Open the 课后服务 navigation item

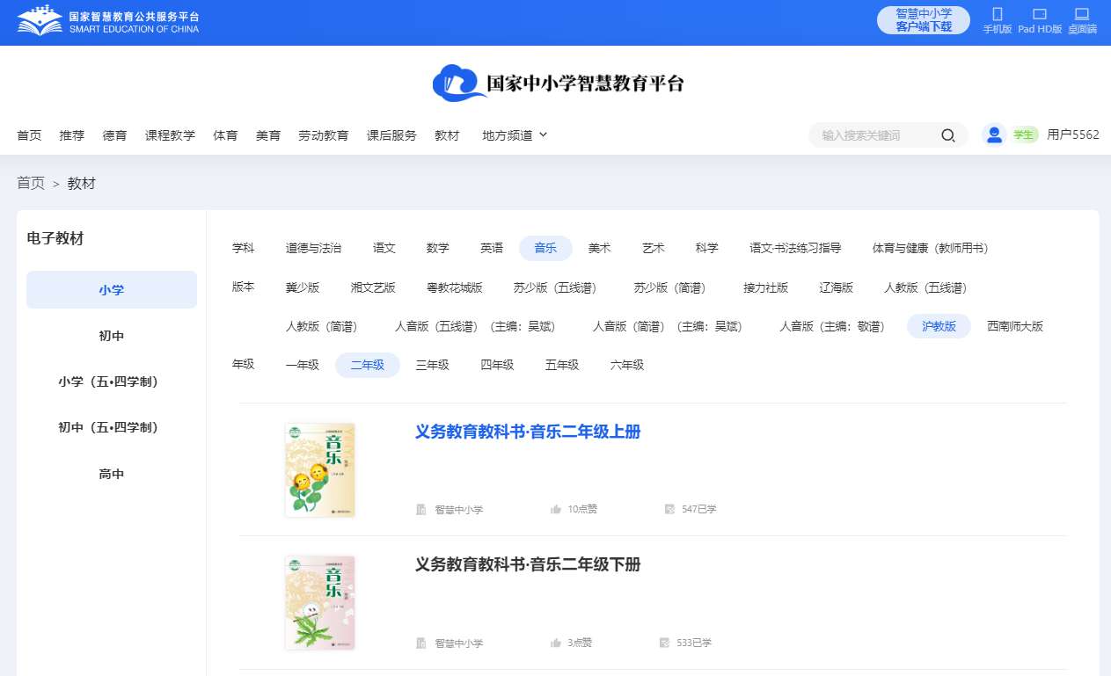tap(391, 135)
